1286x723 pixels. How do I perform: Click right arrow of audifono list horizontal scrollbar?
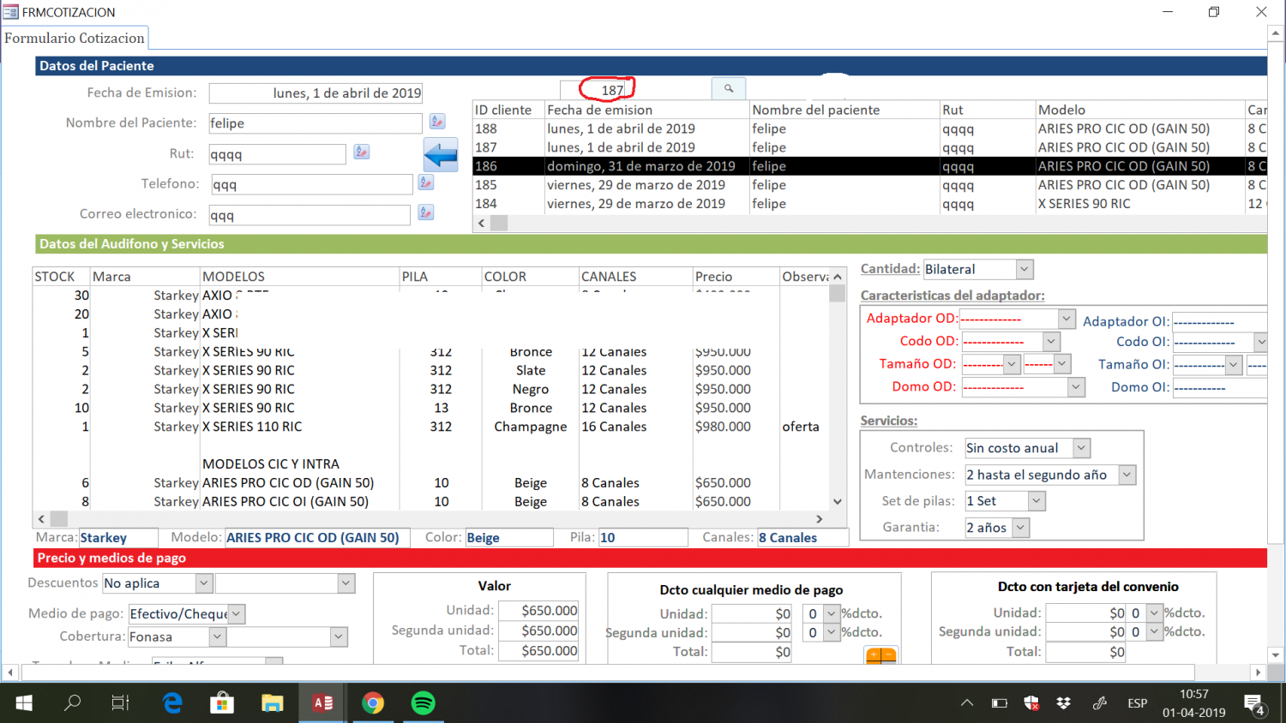pyautogui.click(x=820, y=519)
